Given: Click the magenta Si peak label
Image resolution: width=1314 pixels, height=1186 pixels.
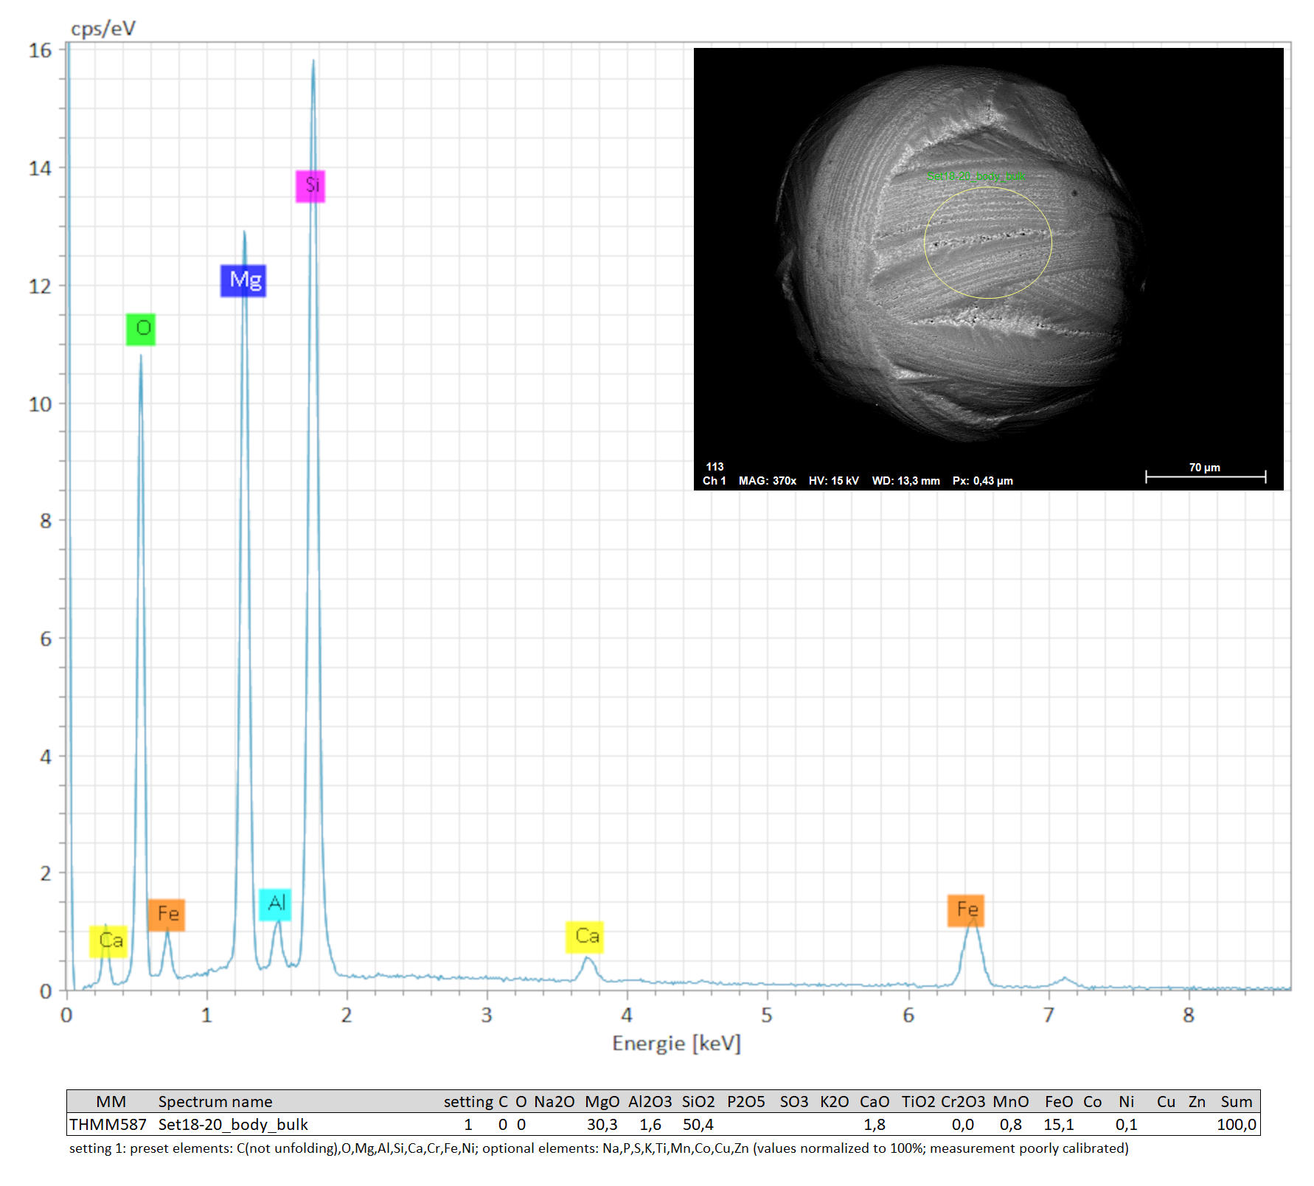Looking at the screenshot, I should tap(310, 186).
